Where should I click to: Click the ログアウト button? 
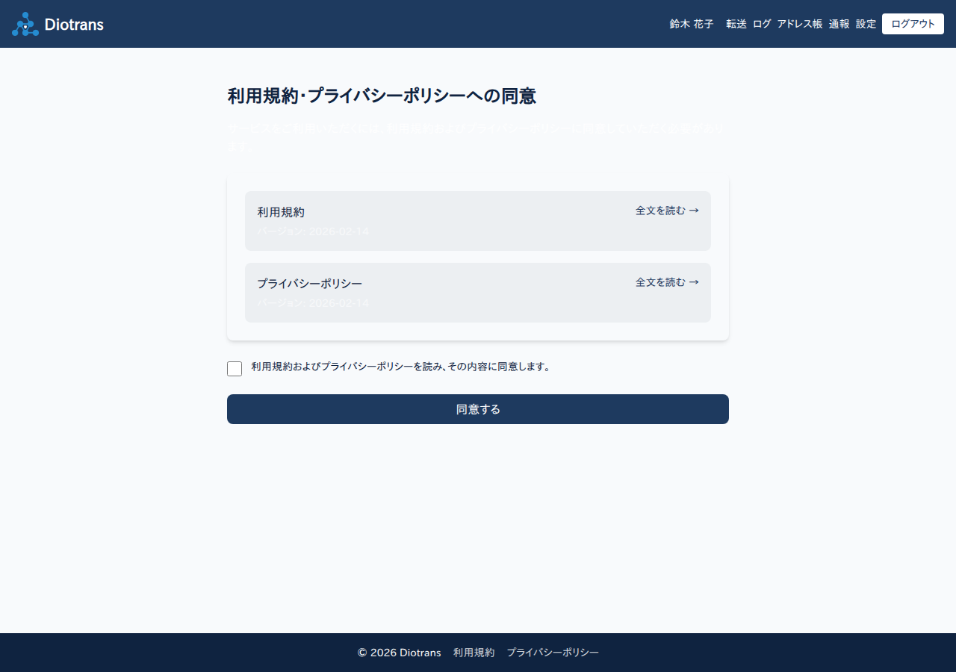(913, 24)
